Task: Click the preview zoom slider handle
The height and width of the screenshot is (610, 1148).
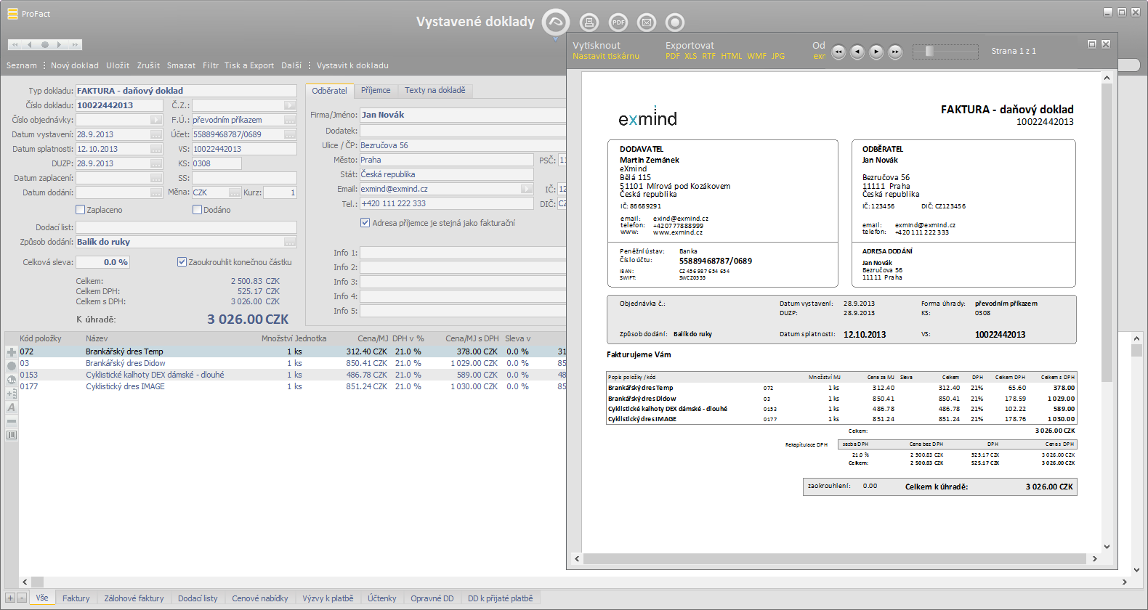Action: (x=929, y=52)
